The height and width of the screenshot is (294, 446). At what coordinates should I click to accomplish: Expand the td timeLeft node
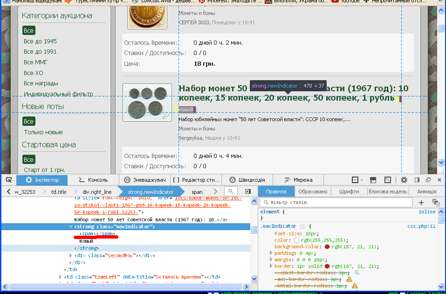60,277
